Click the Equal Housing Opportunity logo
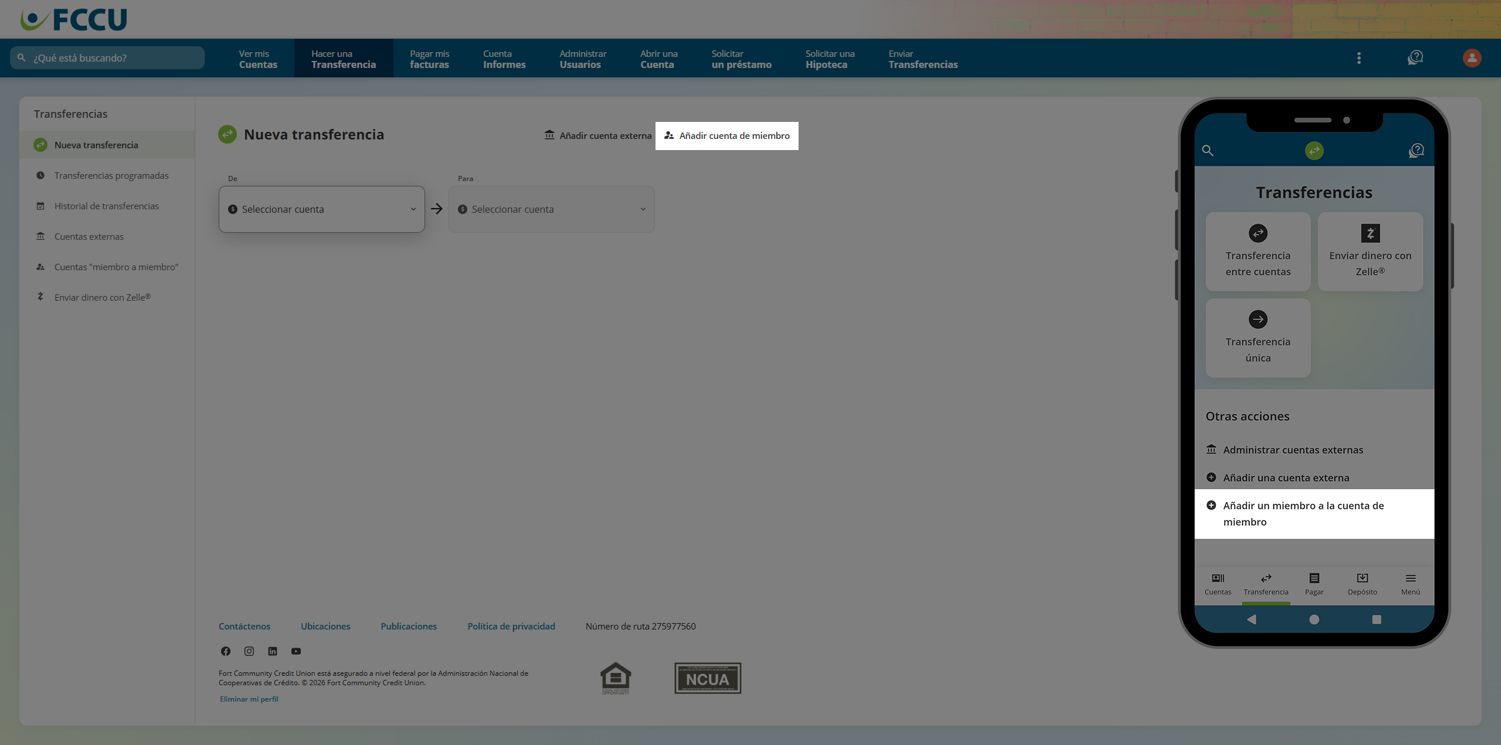 point(616,678)
